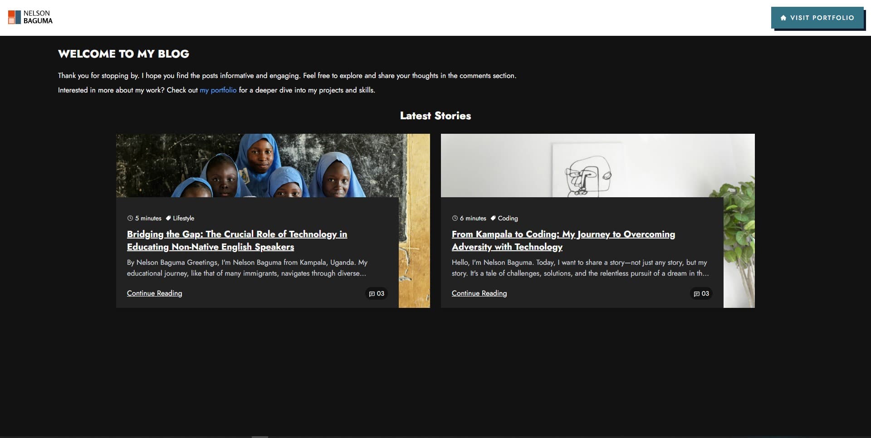Click the tag icon beside the Lifestyle label
Image resolution: width=871 pixels, height=438 pixels.
point(169,218)
